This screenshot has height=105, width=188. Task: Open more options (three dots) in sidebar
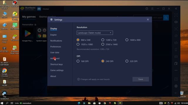coord(176,70)
